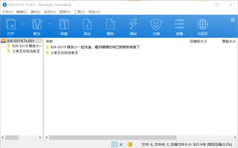
Task: Select the XJX-0319.7z.001 root in the tree
Action: tap(20, 41)
